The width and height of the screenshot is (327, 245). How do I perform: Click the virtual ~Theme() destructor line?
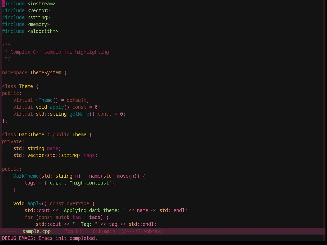pos(51,100)
